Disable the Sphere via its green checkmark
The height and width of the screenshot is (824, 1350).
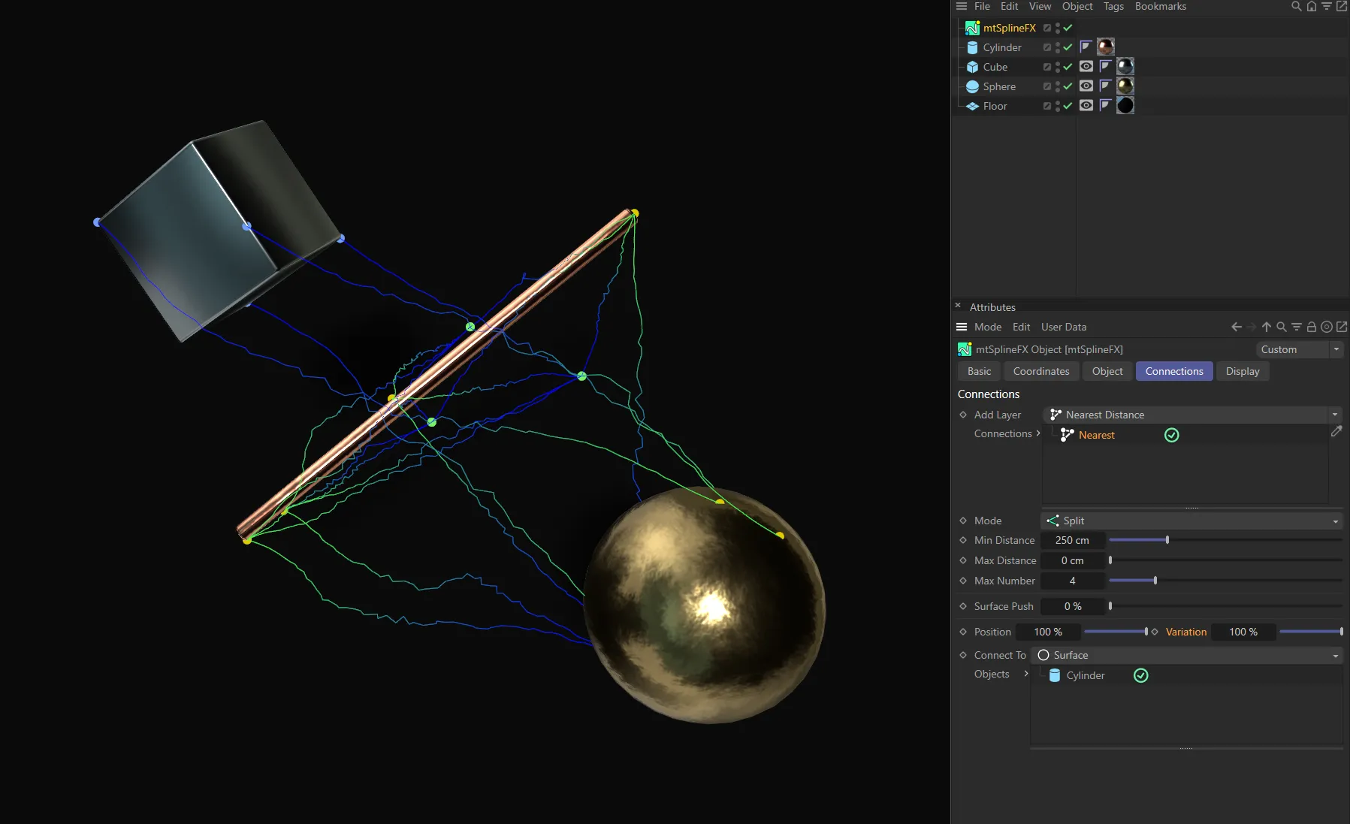click(x=1068, y=86)
